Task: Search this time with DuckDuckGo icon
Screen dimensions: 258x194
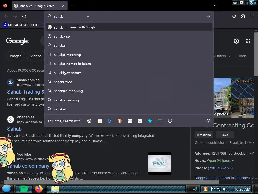Action: tap(120, 121)
